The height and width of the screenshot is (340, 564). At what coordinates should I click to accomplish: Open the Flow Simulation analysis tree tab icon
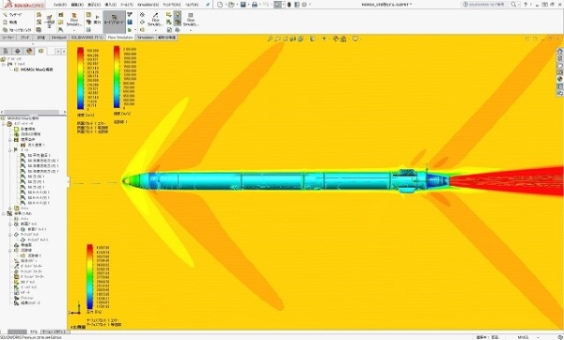[40, 51]
